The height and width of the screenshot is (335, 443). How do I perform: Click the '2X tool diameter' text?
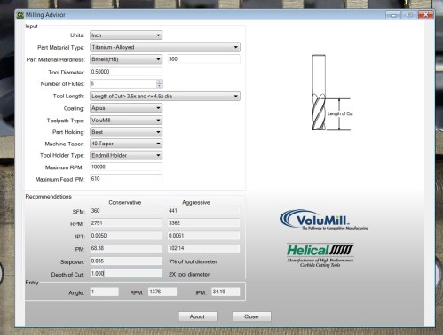click(189, 275)
